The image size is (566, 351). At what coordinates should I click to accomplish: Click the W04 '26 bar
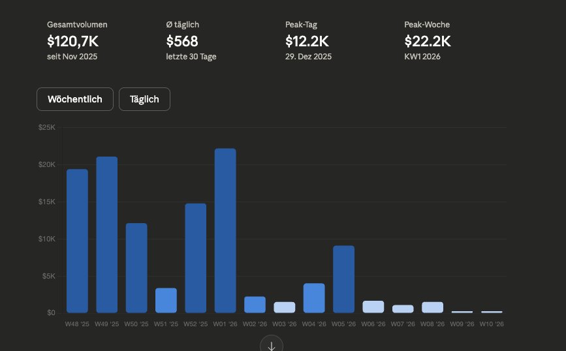pyautogui.click(x=314, y=298)
